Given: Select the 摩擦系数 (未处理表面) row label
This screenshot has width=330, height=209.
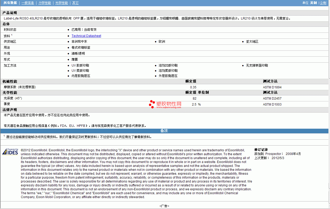Looking at the screenshot, I should click(x=20, y=87).
